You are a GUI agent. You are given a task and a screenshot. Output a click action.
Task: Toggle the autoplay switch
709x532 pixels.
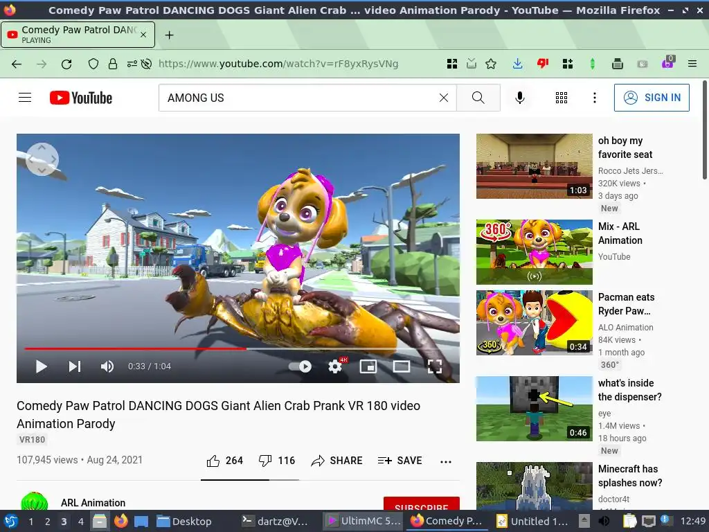coord(300,366)
